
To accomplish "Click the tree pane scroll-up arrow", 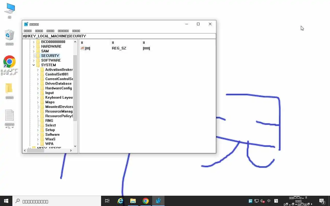I will point(75,42).
